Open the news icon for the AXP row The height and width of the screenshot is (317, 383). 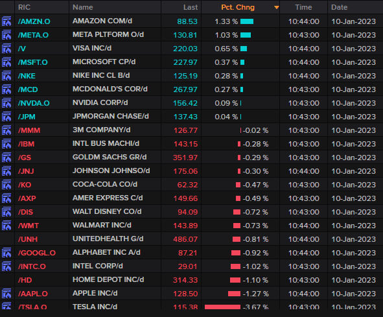(x=6, y=198)
